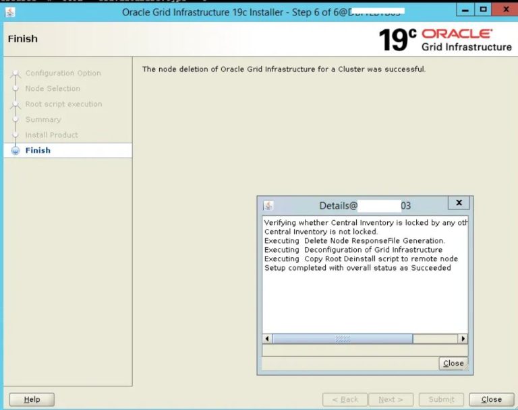518x410 pixels.
Task: Maximize the installer window
Action: pos(483,10)
